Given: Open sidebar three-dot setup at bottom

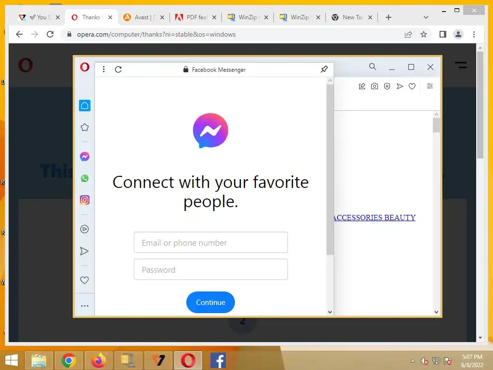Looking at the screenshot, I should (85, 306).
